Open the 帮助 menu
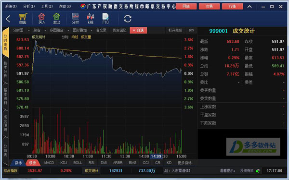Viewport: 289px width, 180px height. [65, 6]
